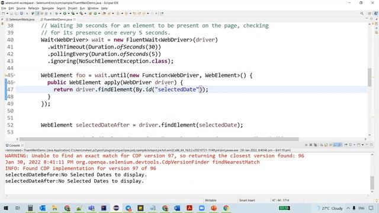Click the Smart Insert status bar entry
379x213 pixels.
[247, 200]
